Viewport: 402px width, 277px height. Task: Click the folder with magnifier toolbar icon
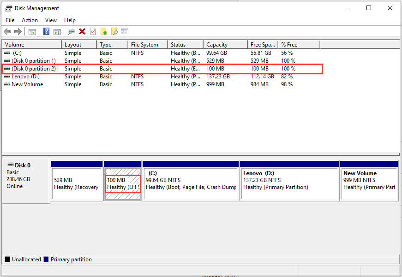coord(114,31)
